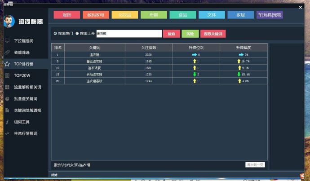This screenshot has height=181, width=310.
Task: Open 生意行情搜词 via its trend line icon
Action: click(7, 133)
